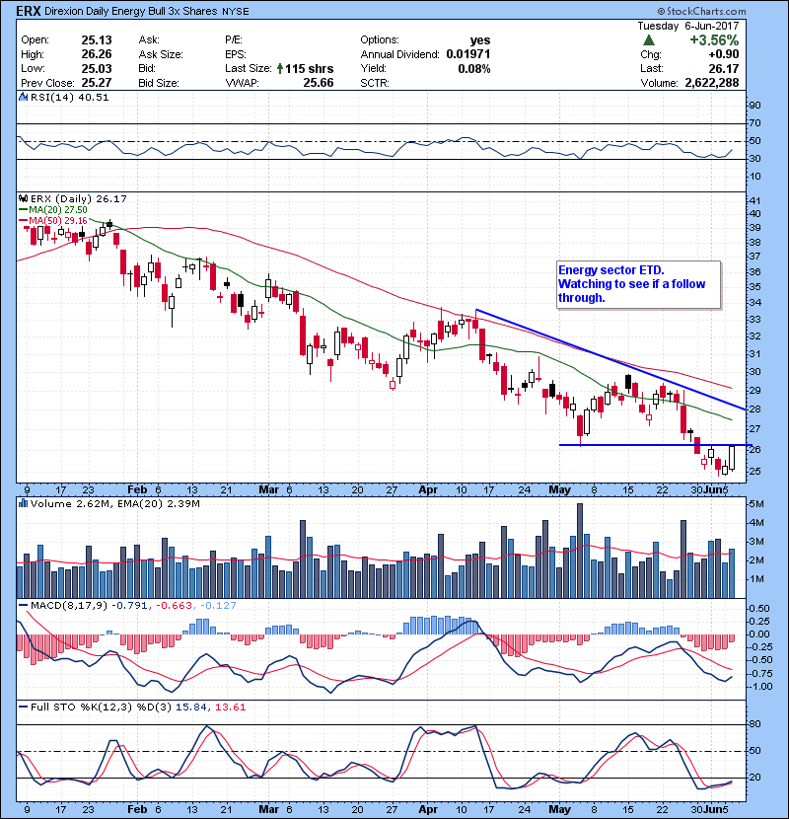
Task: Click the +3.56% percent change
Action: [714, 40]
